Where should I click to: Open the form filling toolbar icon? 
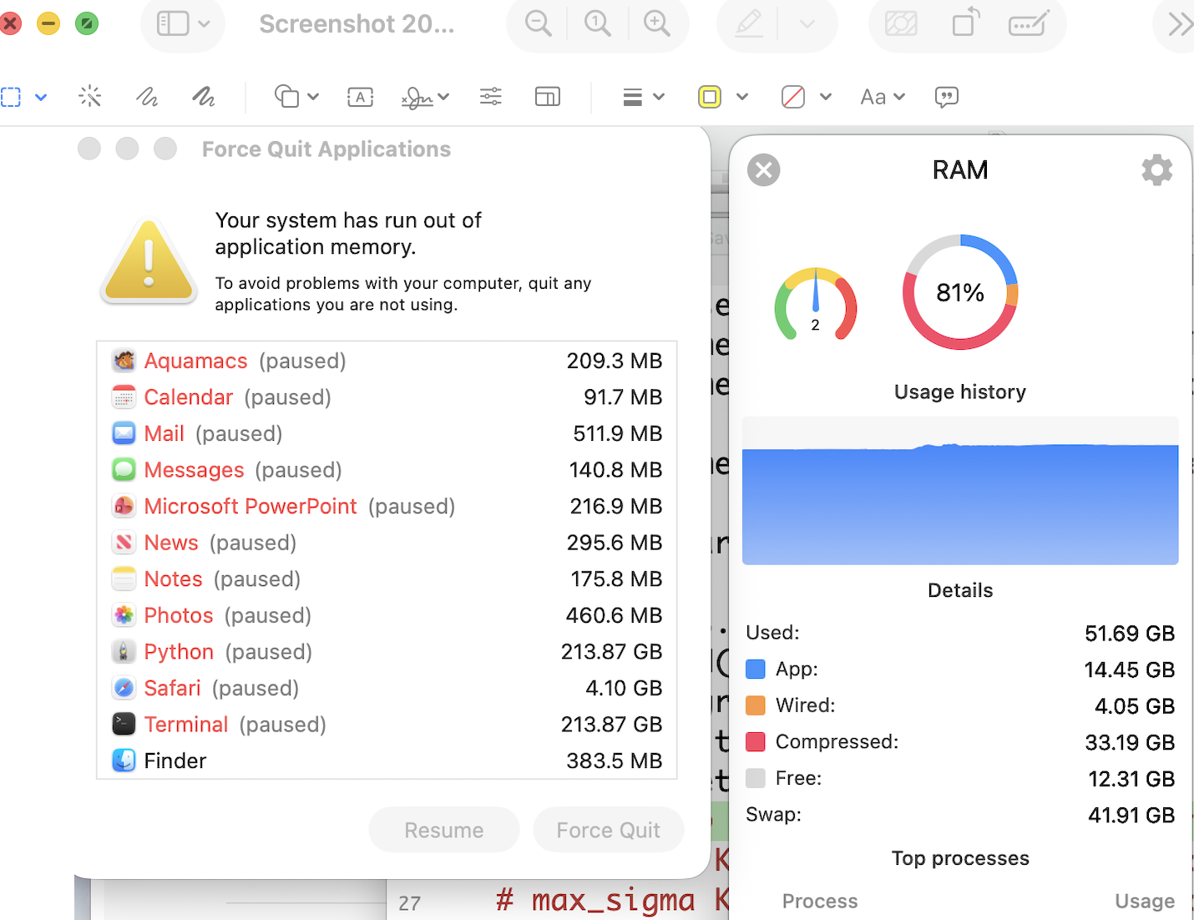pos(1029,24)
